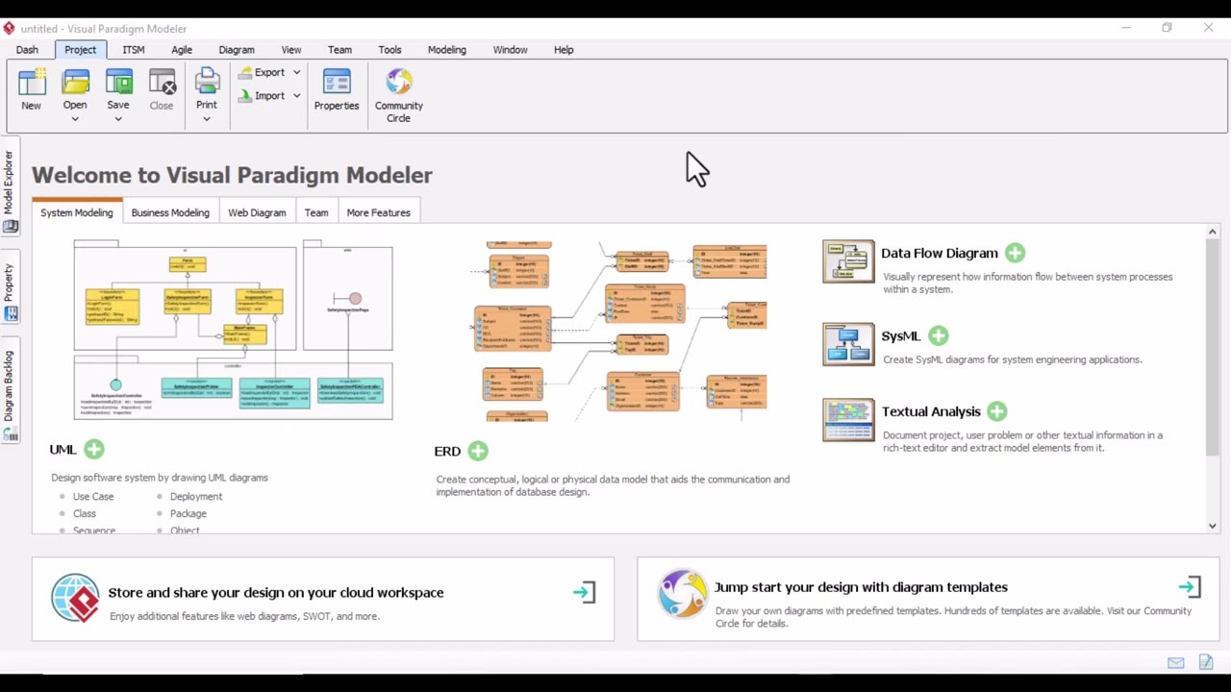Open the Diagram menu tab
This screenshot has width=1231, height=692.
pyautogui.click(x=237, y=50)
